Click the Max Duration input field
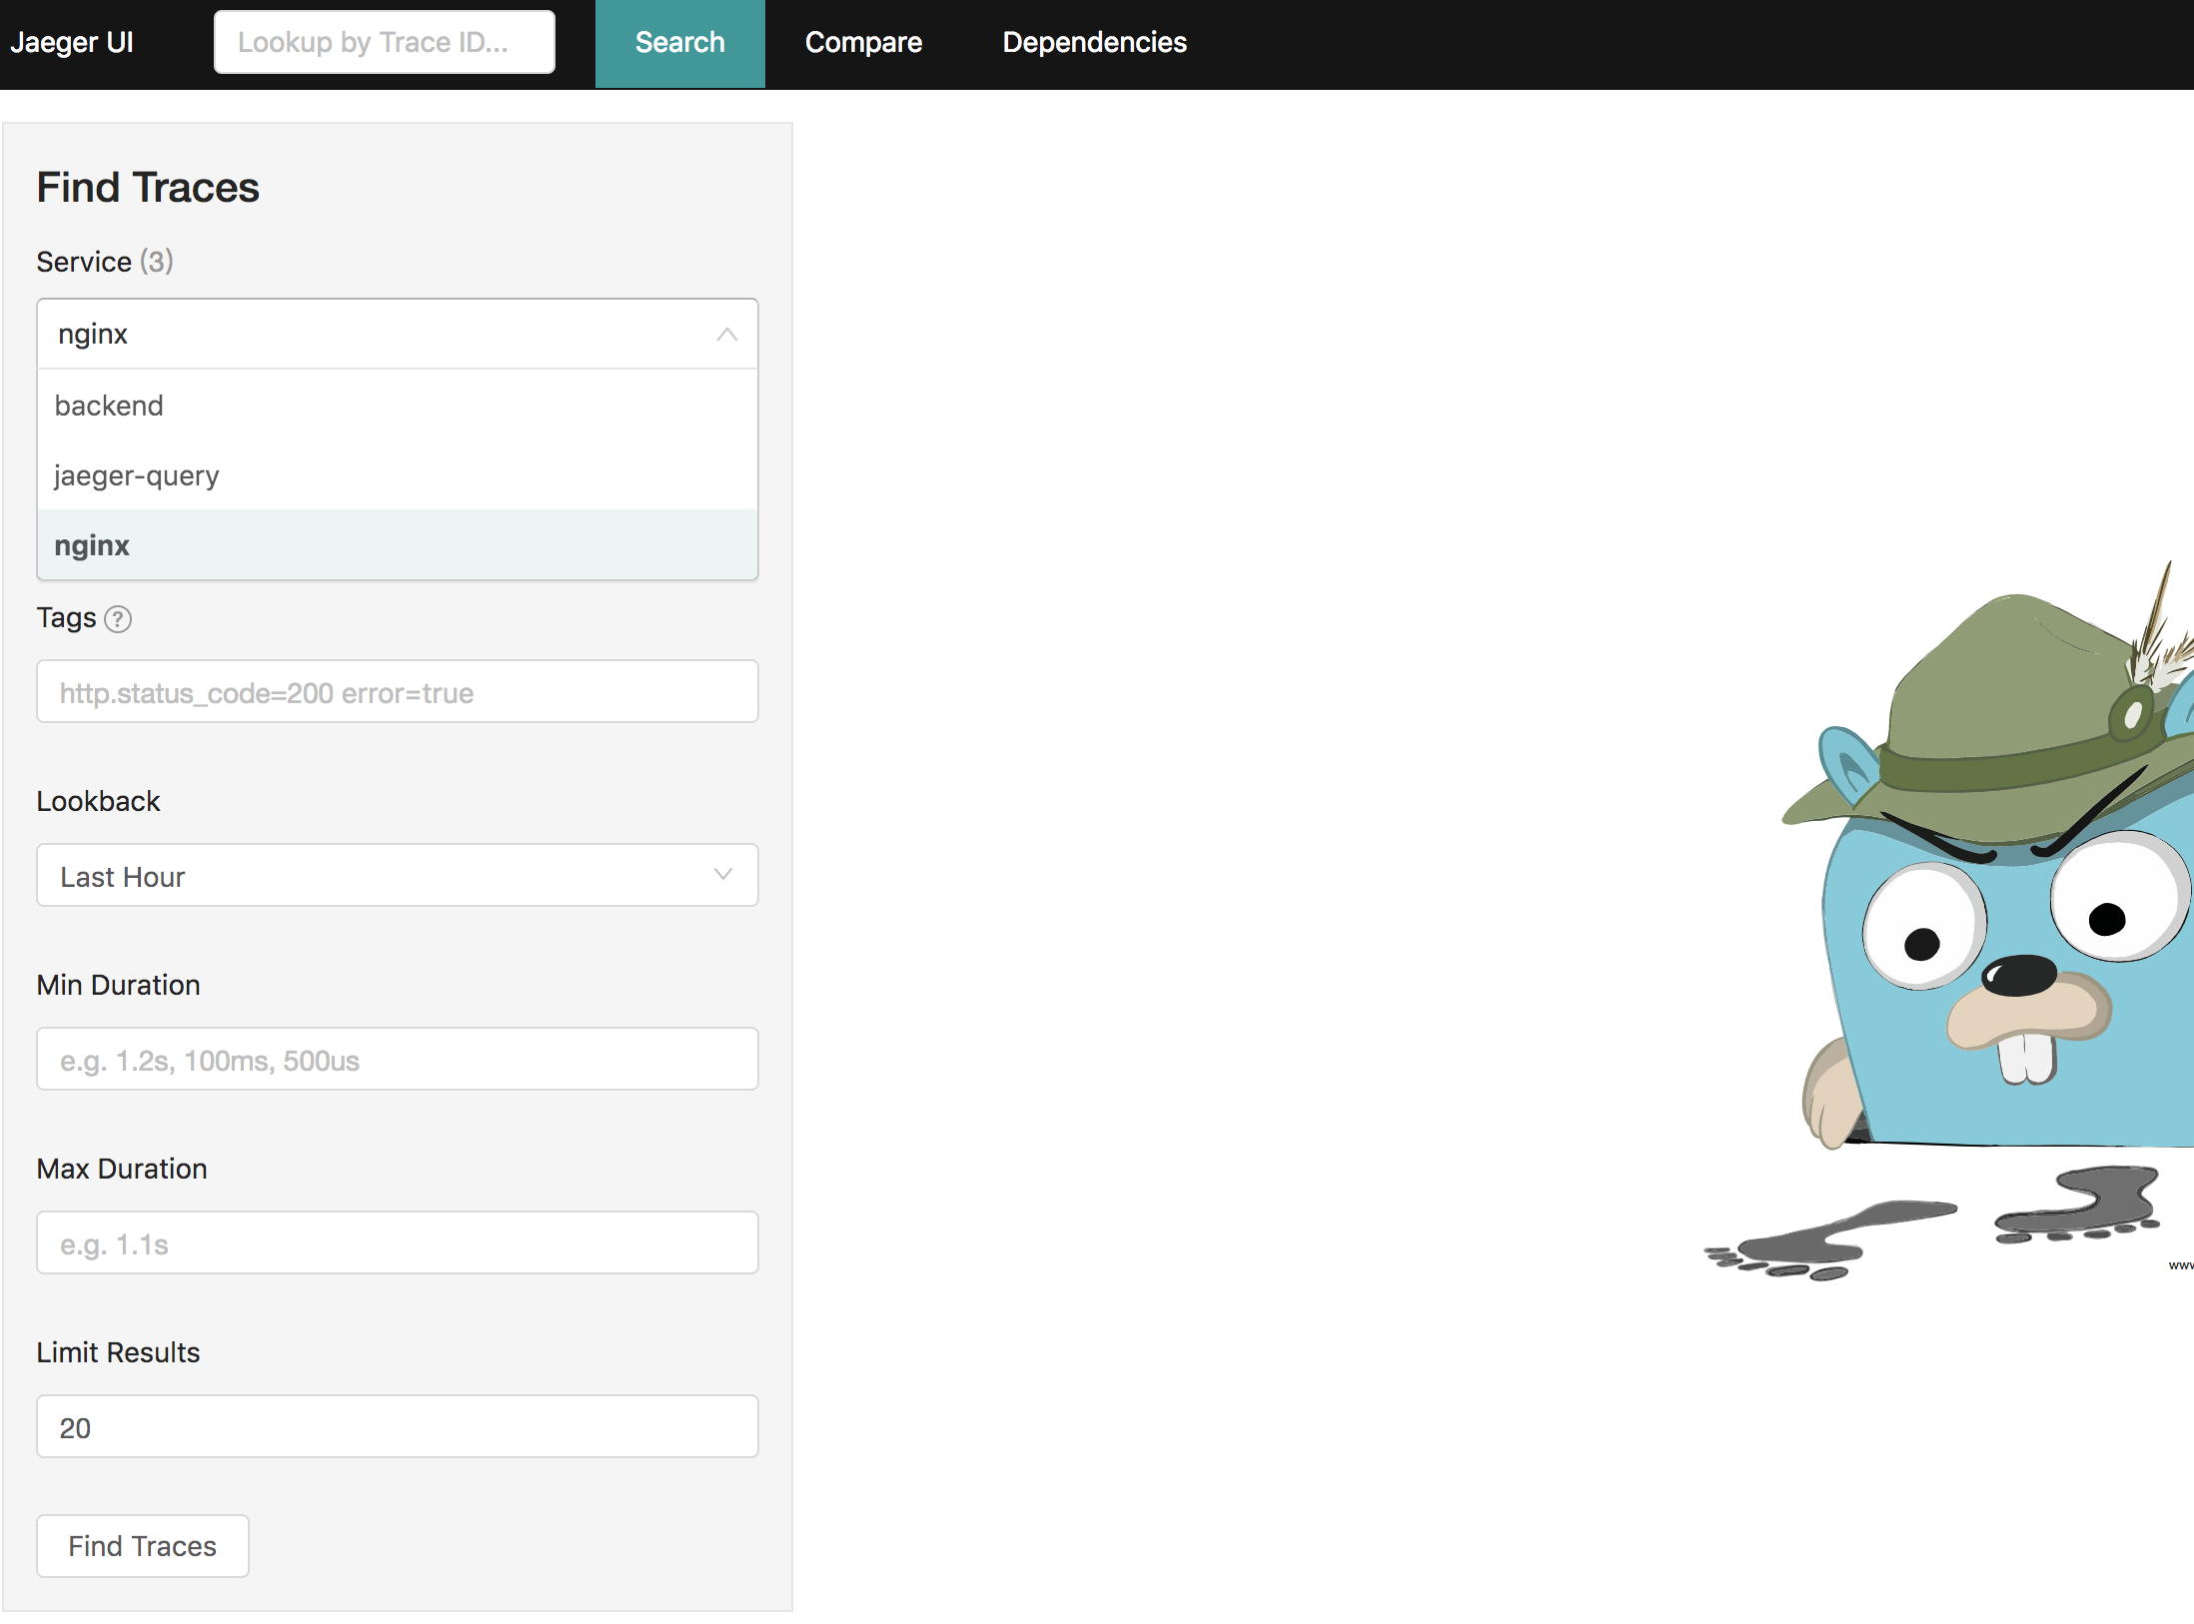 [398, 1243]
